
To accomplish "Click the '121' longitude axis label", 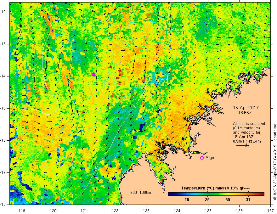I will point(84,211).
